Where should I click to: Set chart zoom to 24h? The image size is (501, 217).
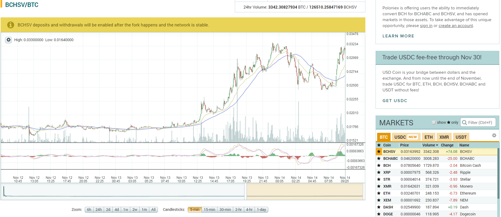pyautogui.click(x=99, y=210)
